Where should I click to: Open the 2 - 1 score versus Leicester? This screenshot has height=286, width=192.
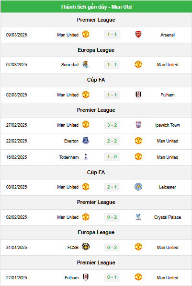[x=112, y=187]
